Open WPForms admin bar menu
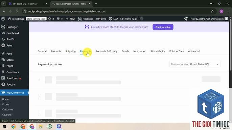232x130 pixels. click(101, 19)
